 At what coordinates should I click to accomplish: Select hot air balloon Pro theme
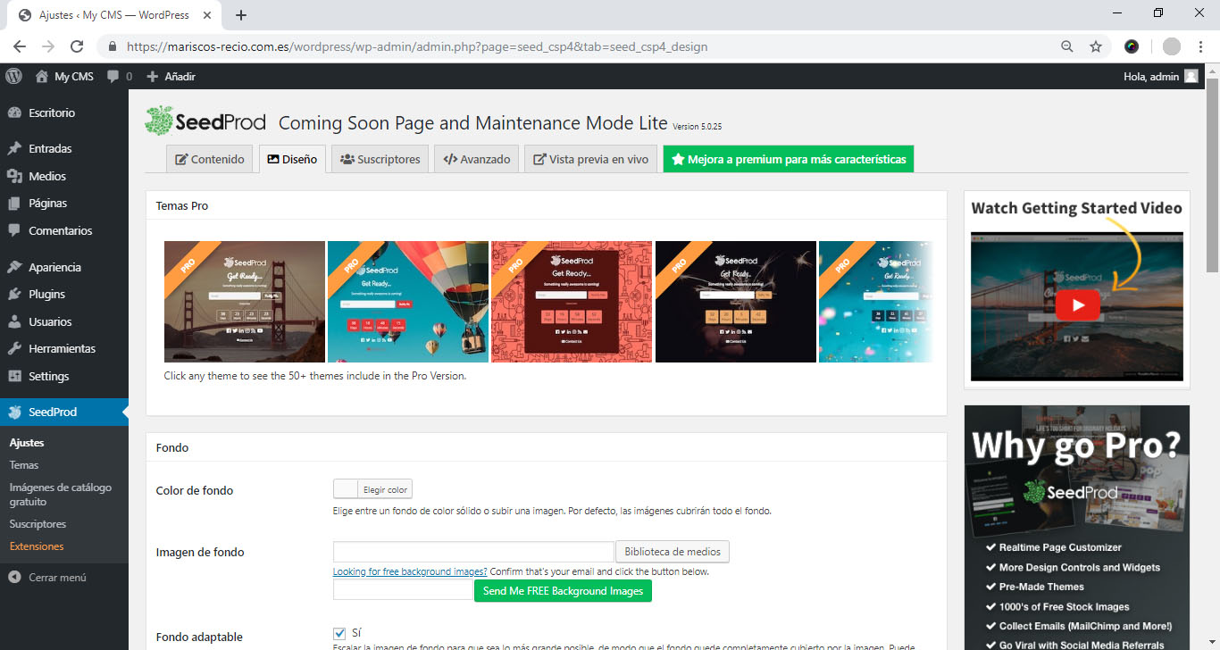(x=408, y=302)
